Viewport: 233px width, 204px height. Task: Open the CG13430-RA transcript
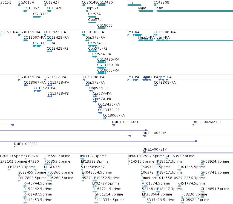[102, 62]
